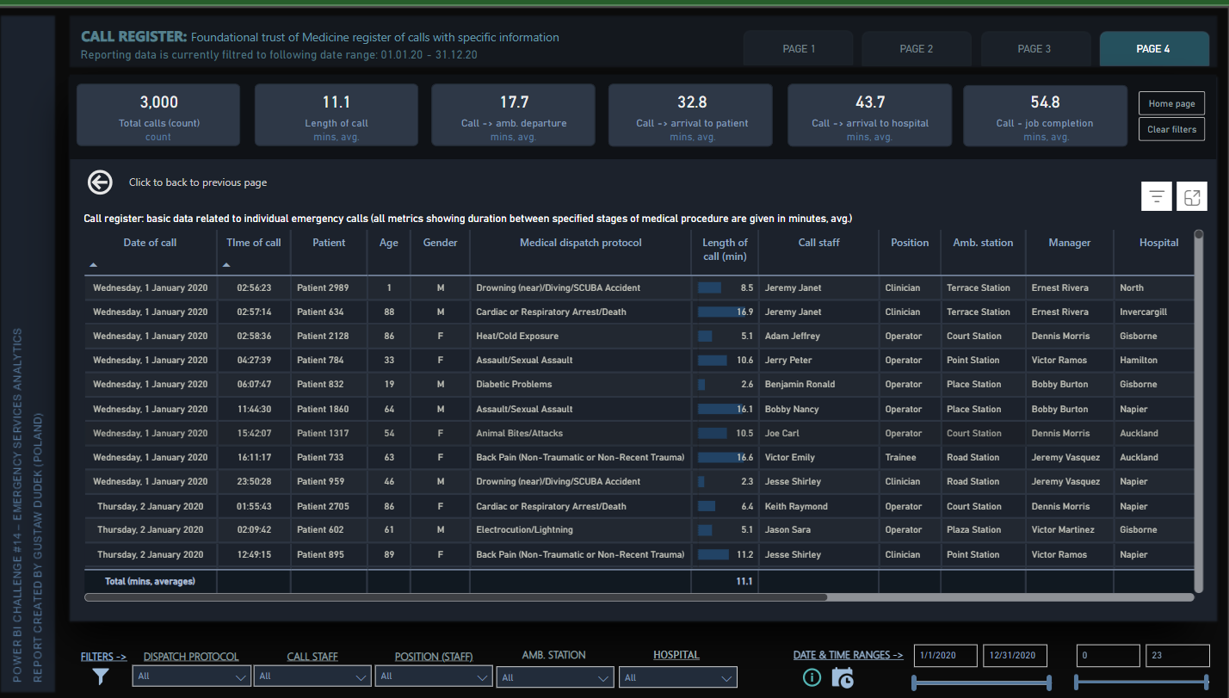Click the focus mode expand icon
The image size is (1229, 698).
pos(1192,197)
